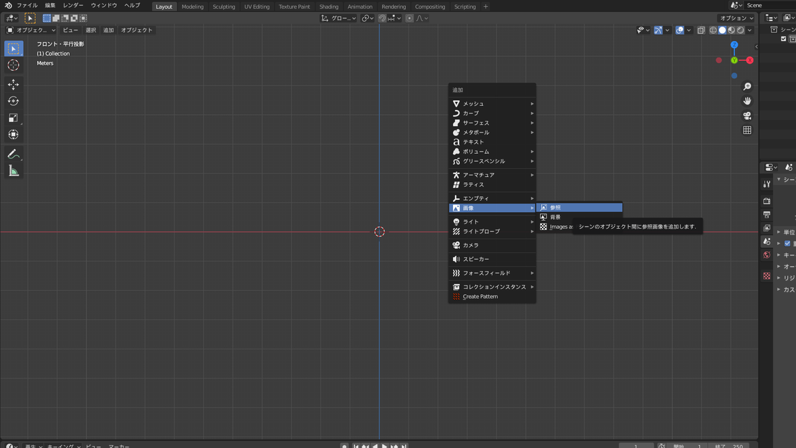Switch perspective/orthographic with grid icon

pyautogui.click(x=747, y=130)
